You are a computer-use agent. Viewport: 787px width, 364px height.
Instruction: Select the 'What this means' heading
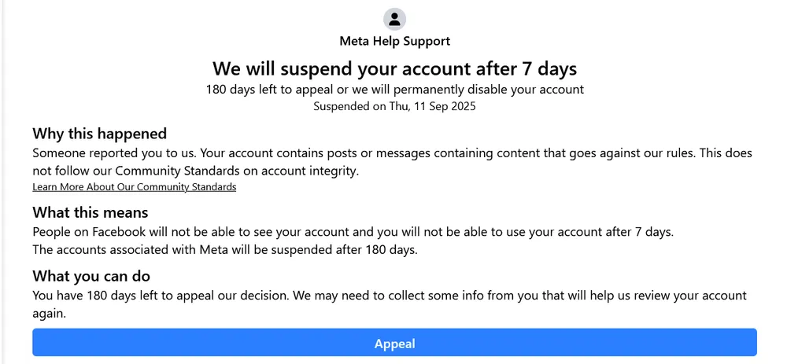[x=90, y=212]
